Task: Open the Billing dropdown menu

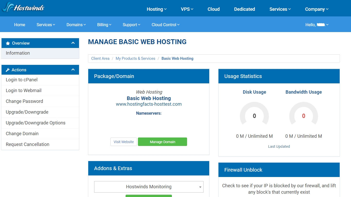Action: click(104, 25)
